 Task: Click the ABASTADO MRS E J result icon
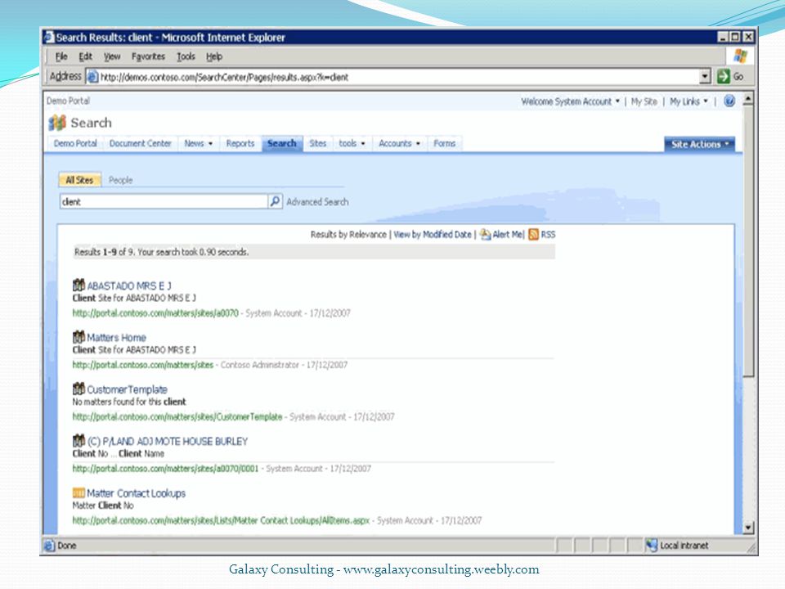coord(78,285)
